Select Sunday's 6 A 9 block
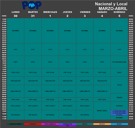This screenshot has height=128, width=135. 119,49
